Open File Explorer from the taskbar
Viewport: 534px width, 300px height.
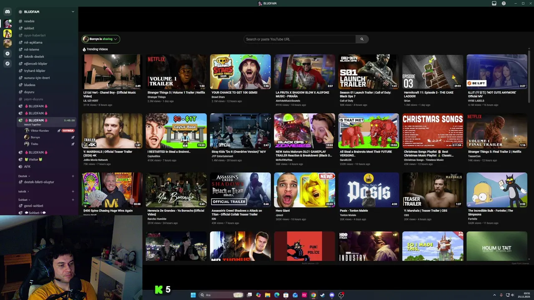click(x=267, y=295)
